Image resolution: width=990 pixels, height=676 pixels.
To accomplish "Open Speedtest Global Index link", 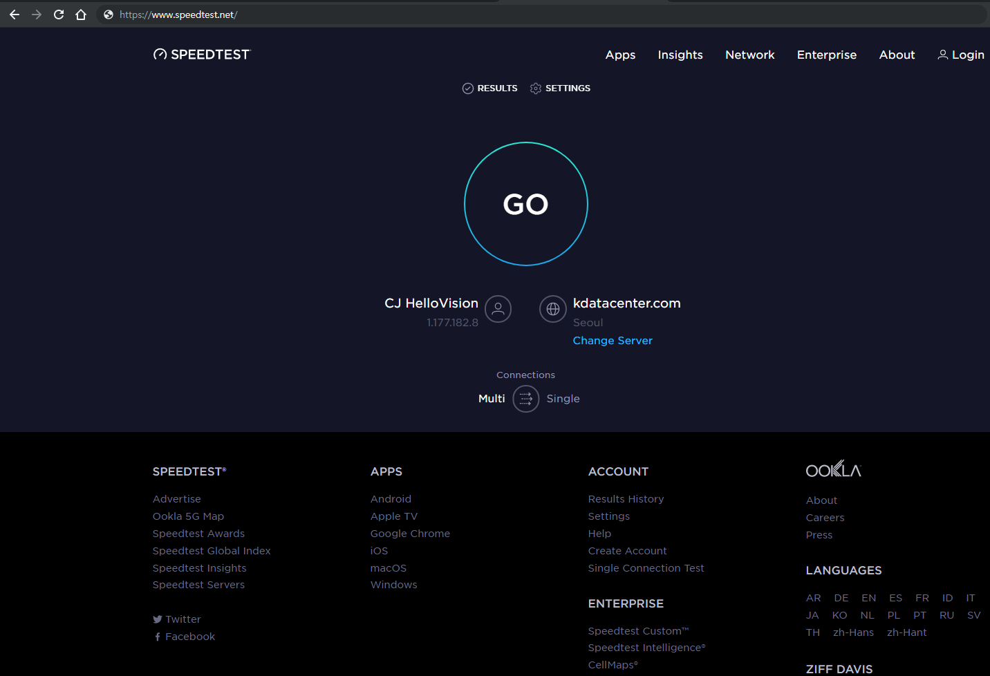I will pos(212,551).
